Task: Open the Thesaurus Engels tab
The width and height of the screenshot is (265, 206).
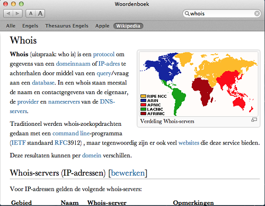Action: 67,26
